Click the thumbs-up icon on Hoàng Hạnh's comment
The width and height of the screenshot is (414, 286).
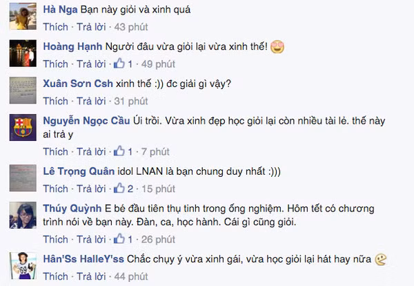click(x=119, y=64)
